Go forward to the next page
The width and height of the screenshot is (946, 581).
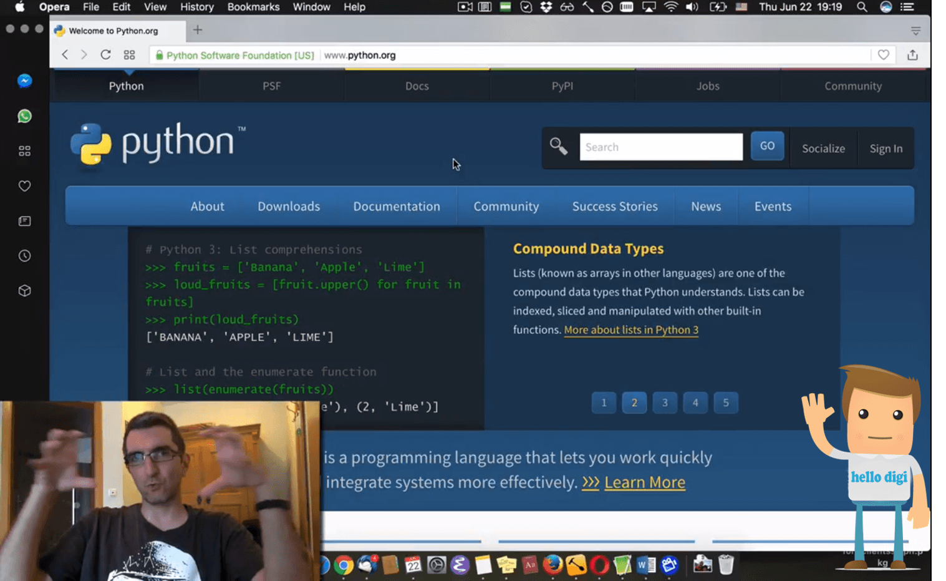(x=84, y=55)
